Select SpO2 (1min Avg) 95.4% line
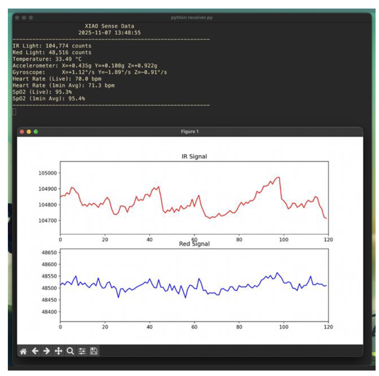 [49, 98]
